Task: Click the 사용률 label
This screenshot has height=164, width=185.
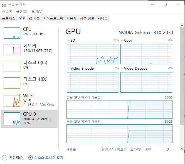Action: 71,150
